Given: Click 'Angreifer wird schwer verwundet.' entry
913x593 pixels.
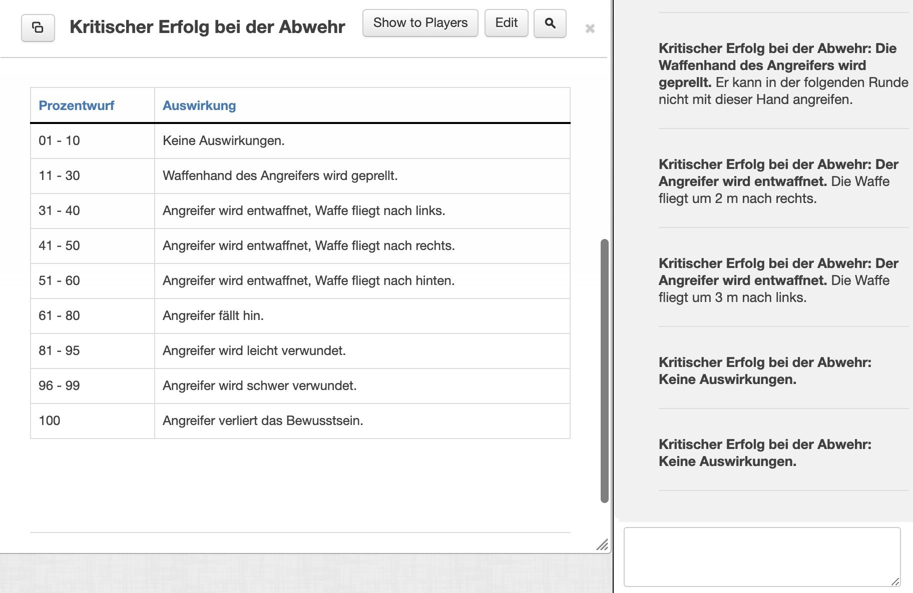Looking at the screenshot, I should click(259, 386).
